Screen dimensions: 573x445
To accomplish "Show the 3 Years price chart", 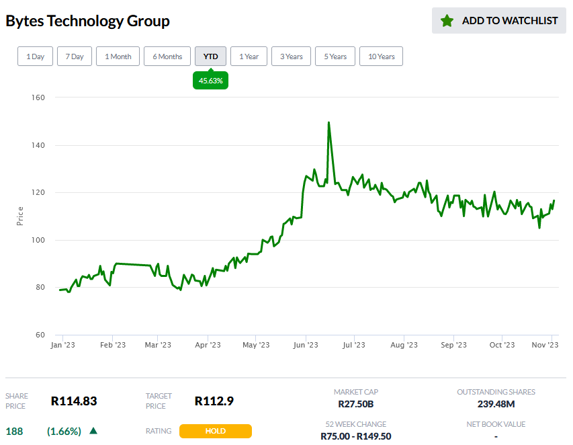I will coord(292,56).
